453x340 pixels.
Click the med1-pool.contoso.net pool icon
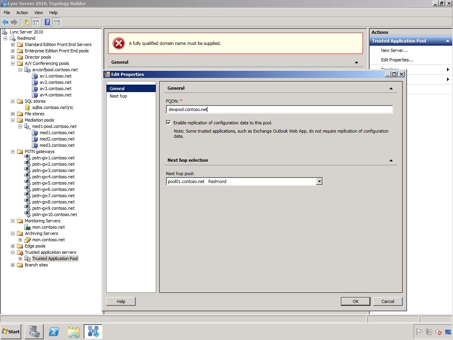click(28, 126)
